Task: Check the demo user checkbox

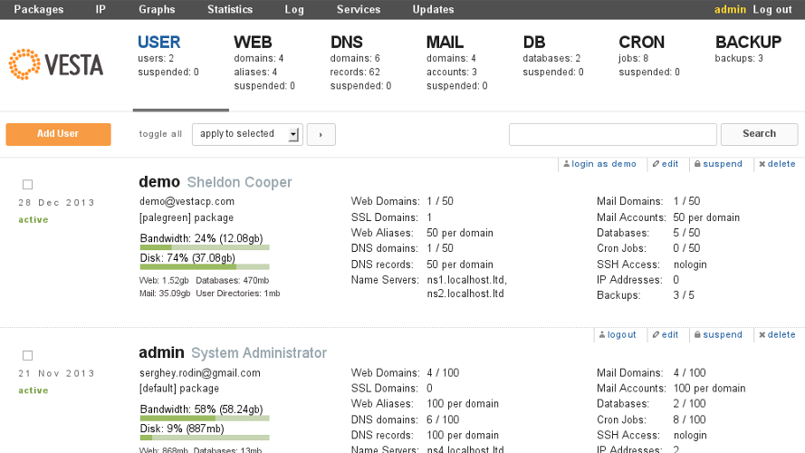Action: (x=27, y=185)
